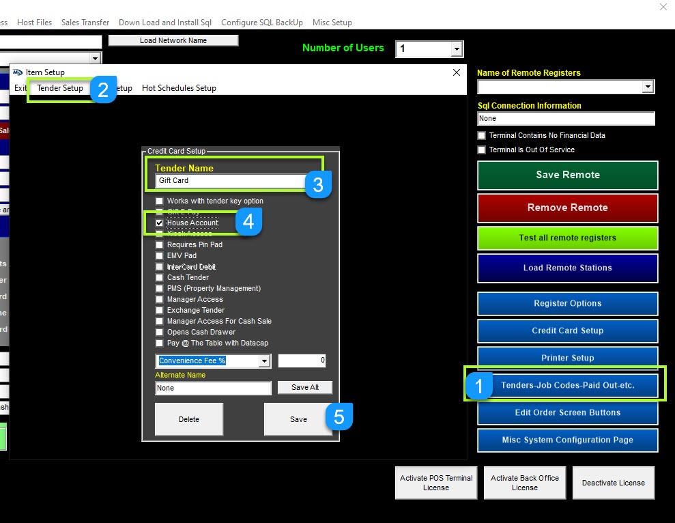Click the Item Setup window title icon
This screenshot has height=523, width=675.
[x=18, y=72]
